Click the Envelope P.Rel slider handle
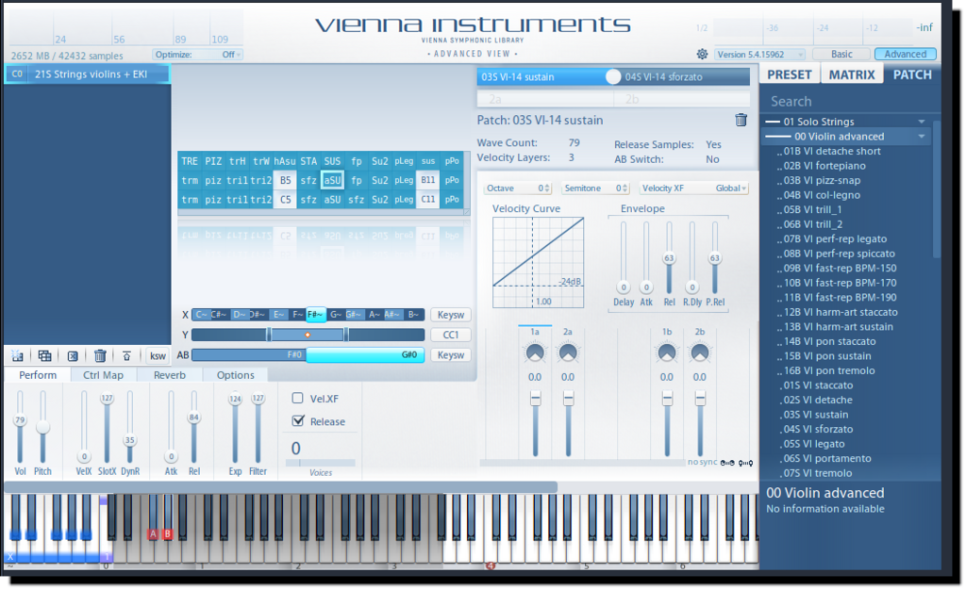 [715, 258]
